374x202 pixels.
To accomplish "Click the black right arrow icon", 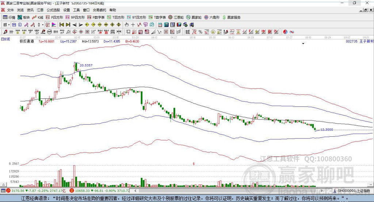I will 81,25.
